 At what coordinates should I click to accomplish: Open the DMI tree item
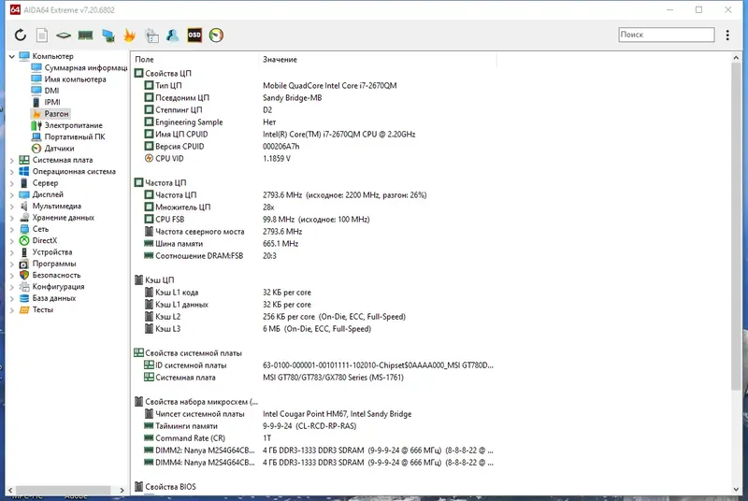45,91
